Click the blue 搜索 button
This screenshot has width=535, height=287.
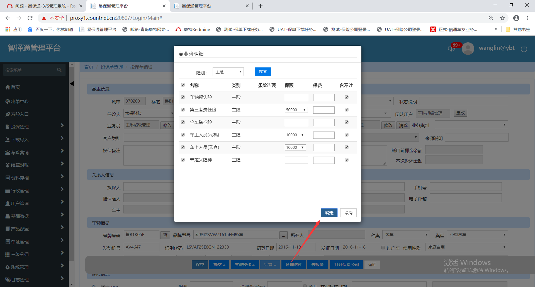click(x=263, y=72)
